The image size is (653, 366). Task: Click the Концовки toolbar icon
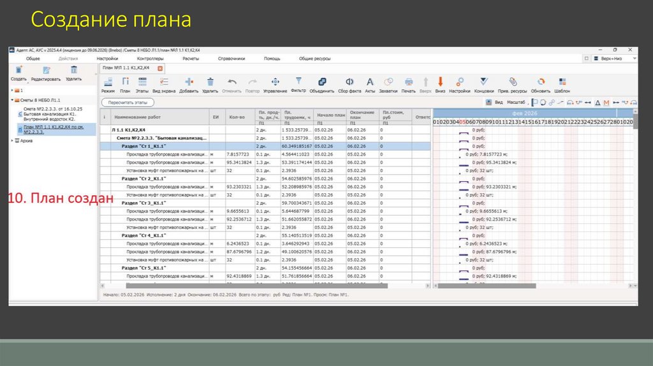coord(483,82)
